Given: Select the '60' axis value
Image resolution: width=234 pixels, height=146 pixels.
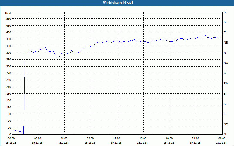Looking at the screenshot, I should (x=9, y=121).
